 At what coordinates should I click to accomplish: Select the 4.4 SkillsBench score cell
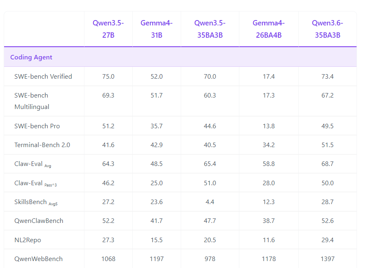coord(210,202)
